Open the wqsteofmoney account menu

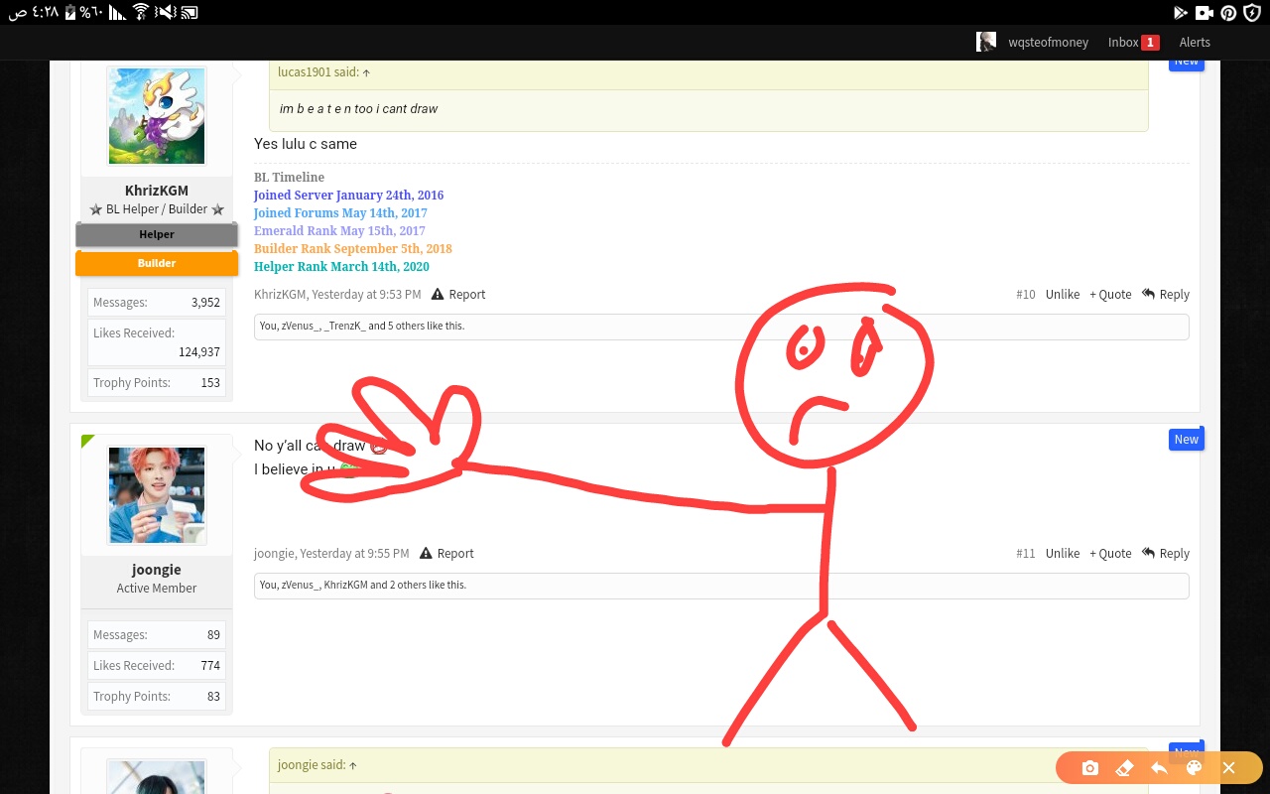[x=1048, y=43]
